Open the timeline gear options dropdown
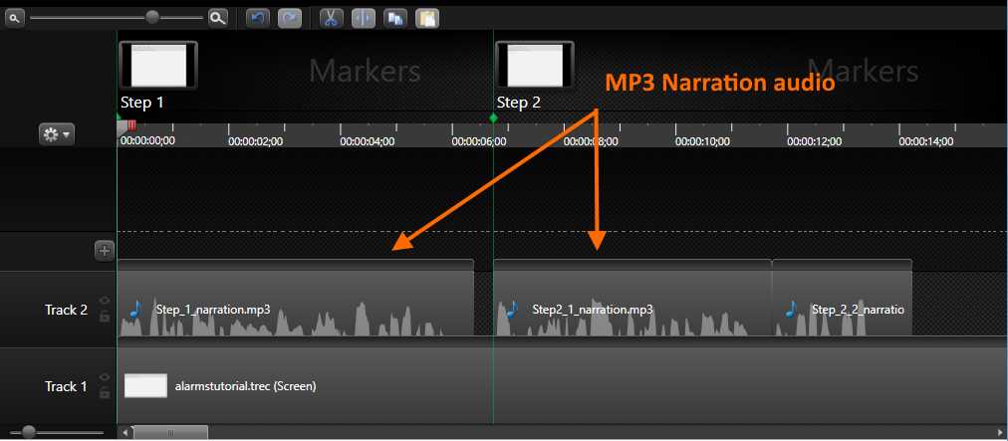This screenshot has height=441, width=1008. tap(57, 135)
